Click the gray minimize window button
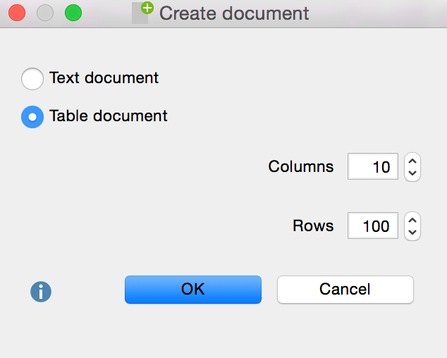 coord(45,13)
